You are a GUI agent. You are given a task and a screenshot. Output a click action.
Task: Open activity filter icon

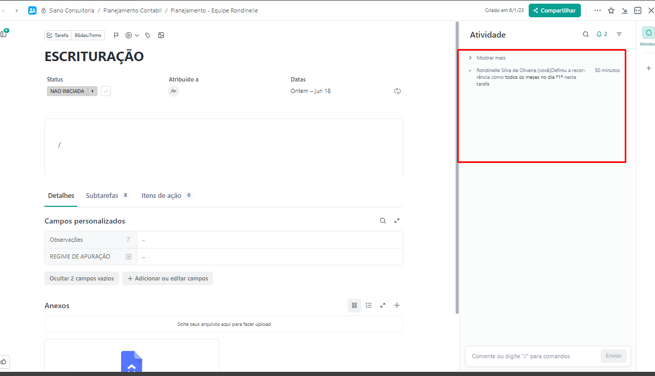(x=619, y=34)
